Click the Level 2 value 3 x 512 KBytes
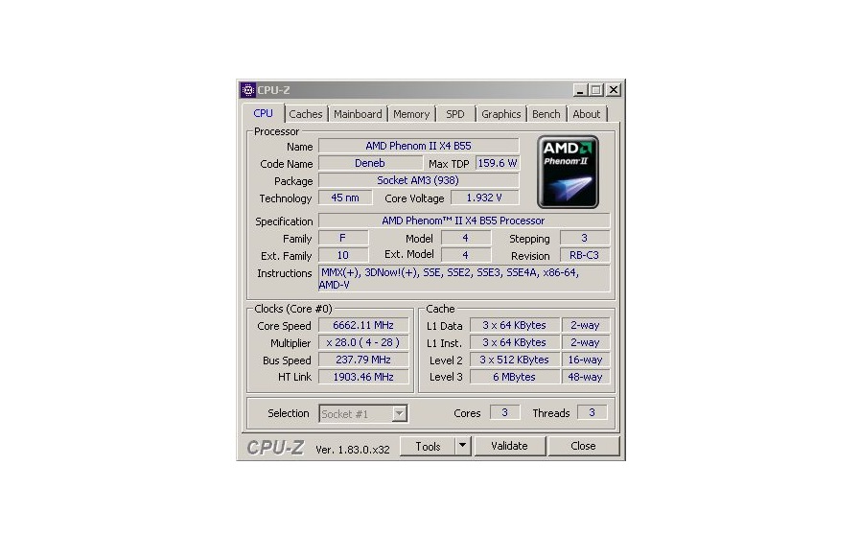 tap(514, 360)
